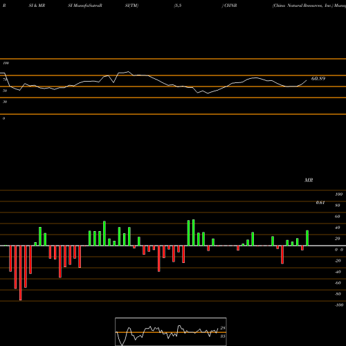Click the 30 label on the RSI scale

coord(5,102)
